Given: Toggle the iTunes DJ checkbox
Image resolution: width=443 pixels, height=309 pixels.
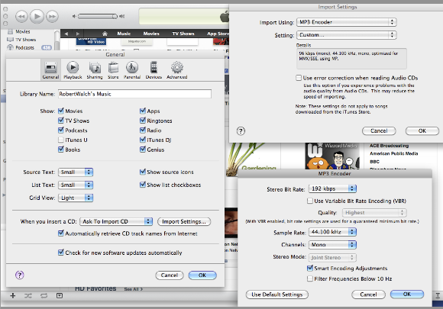Looking at the screenshot, I should pos(143,140).
